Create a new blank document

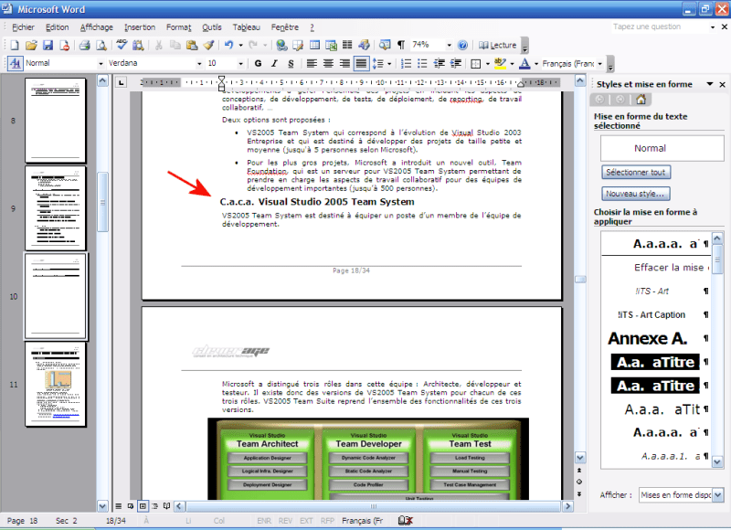[15, 45]
